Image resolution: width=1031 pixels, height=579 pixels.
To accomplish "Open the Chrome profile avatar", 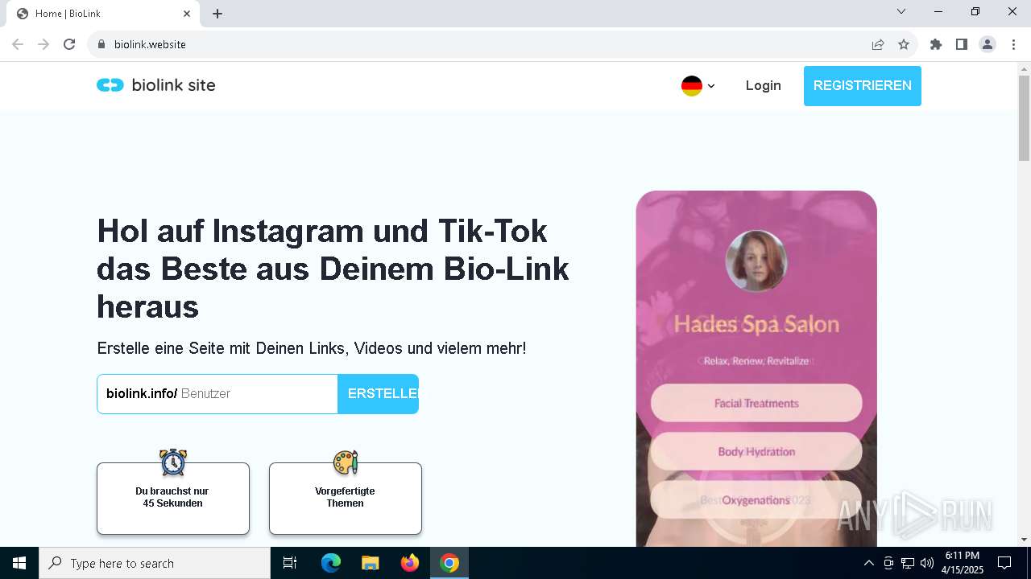I will (988, 44).
